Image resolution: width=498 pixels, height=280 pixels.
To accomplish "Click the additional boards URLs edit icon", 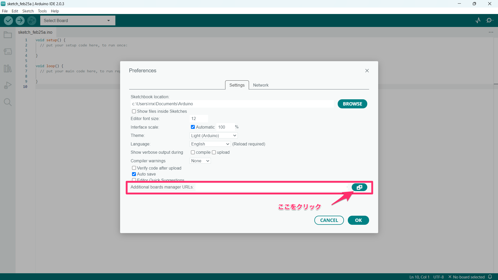I will (x=359, y=187).
